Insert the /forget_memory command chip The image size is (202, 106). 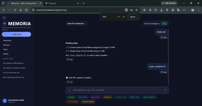coord(88,102)
